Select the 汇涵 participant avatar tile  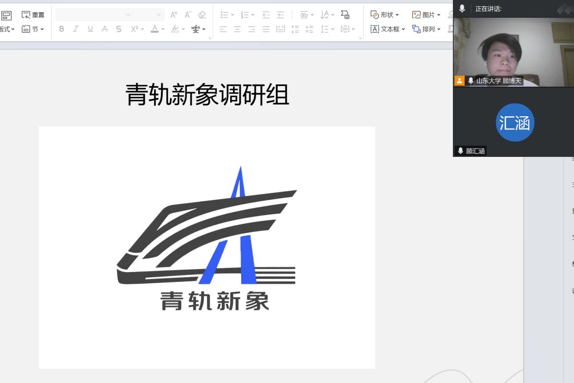[515, 123]
